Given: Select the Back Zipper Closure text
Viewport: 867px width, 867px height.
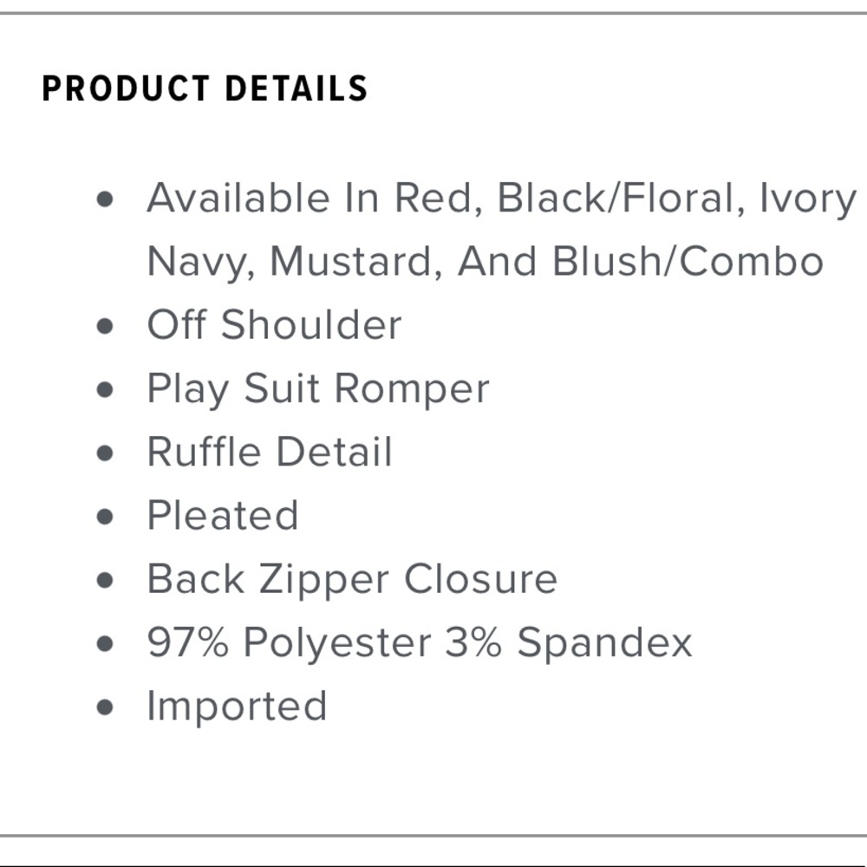Looking at the screenshot, I should pyautogui.click(x=352, y=581).
